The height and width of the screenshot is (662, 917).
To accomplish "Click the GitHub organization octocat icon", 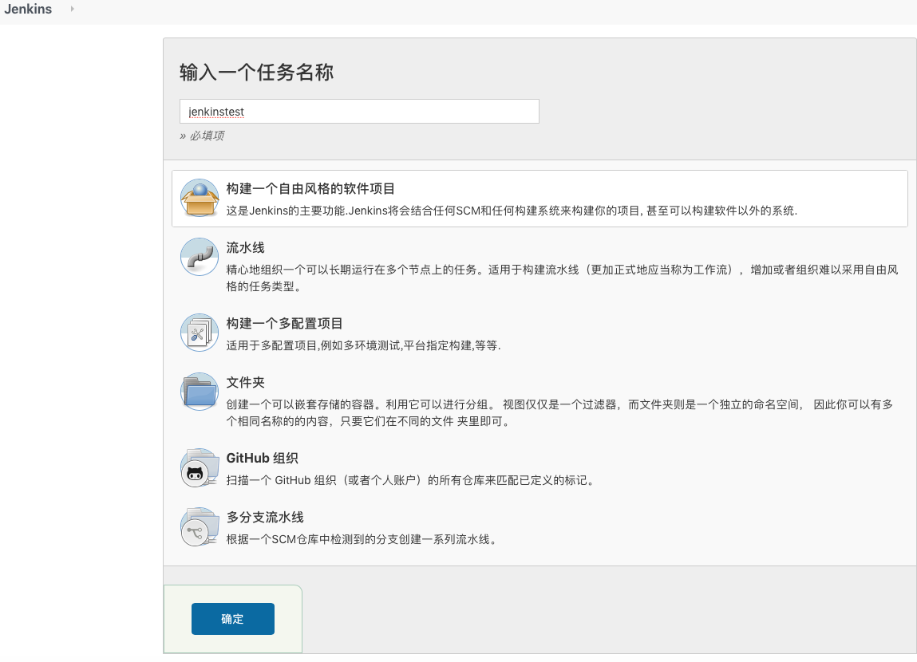I will tap(200, 467).
